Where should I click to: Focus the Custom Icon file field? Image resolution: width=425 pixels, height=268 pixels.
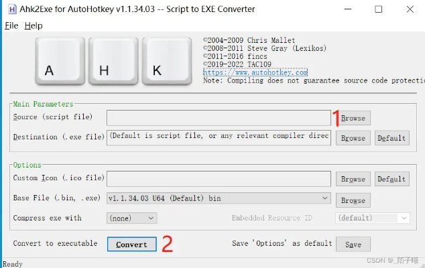[x=219, y=179]
